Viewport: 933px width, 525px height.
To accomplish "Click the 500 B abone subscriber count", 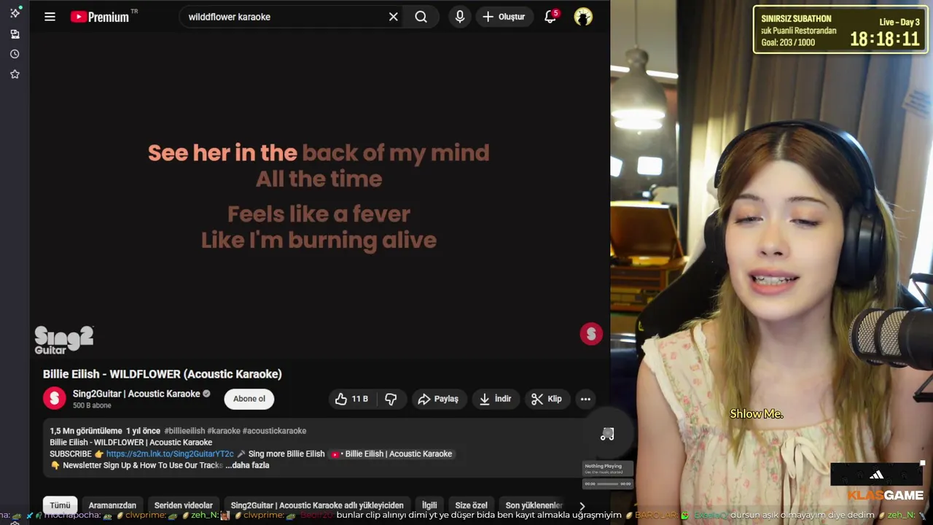I will [x=92, y=405].
